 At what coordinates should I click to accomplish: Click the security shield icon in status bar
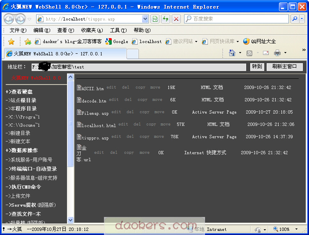point(258,230)
